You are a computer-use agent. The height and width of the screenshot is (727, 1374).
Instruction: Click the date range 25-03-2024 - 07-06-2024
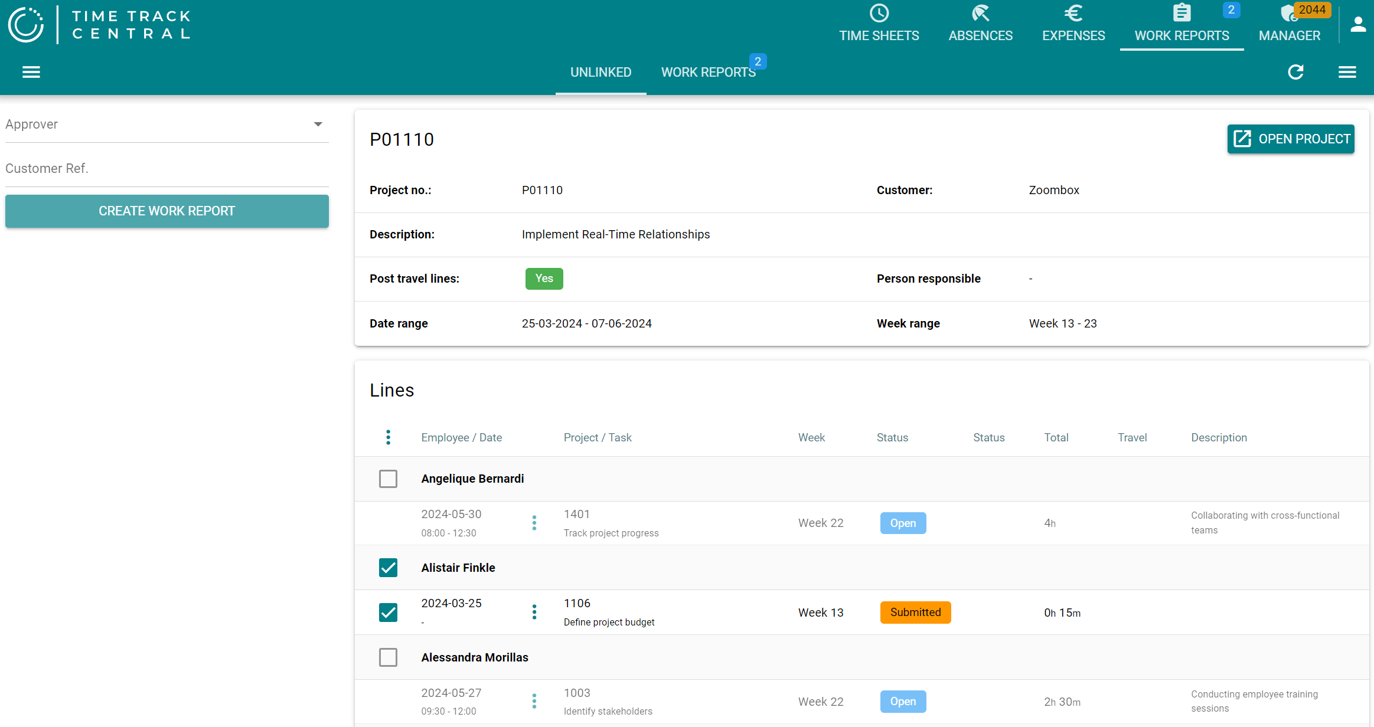(586, 323)
